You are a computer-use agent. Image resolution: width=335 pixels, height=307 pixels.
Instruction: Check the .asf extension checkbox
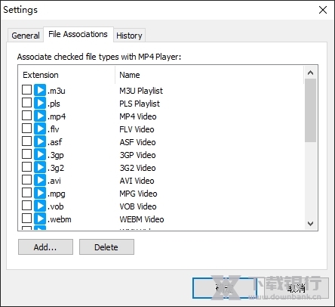pyautogui.click(x=26, y=141)
